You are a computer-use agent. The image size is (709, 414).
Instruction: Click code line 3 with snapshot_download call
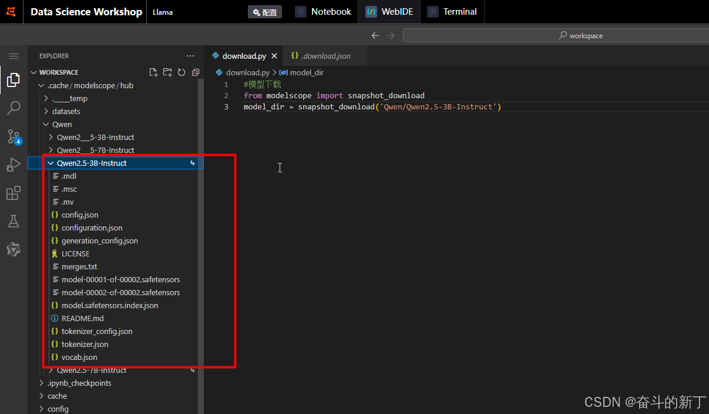click(372, 106)
